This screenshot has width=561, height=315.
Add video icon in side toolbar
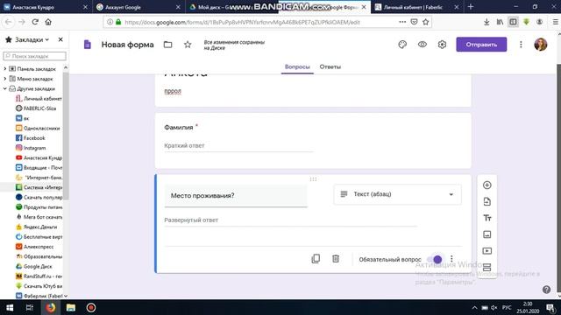point(487,251)
